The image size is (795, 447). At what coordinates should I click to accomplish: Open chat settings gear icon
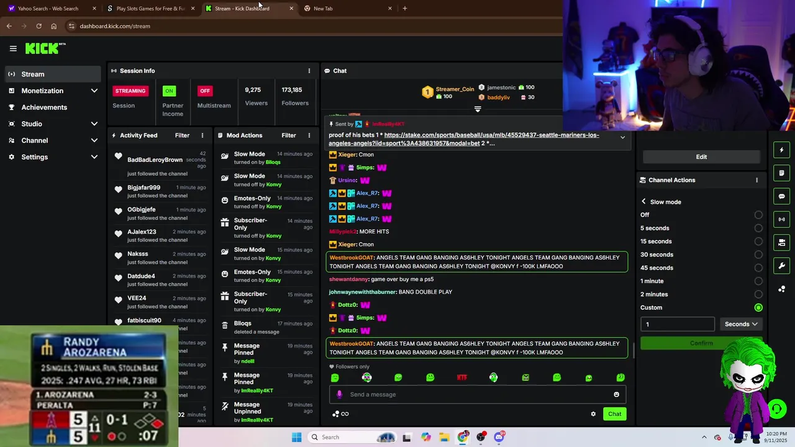tap(593, 414)
